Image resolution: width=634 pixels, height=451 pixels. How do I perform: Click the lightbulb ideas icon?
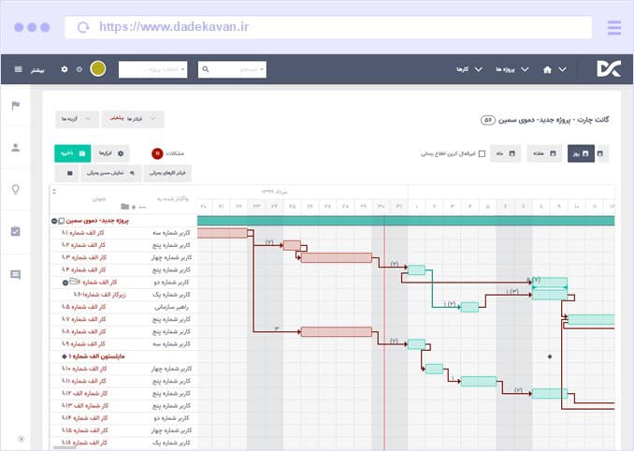point(15,189)
